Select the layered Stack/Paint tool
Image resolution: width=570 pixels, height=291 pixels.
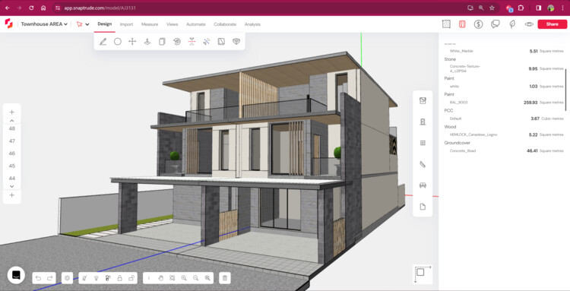coord(236,42)
